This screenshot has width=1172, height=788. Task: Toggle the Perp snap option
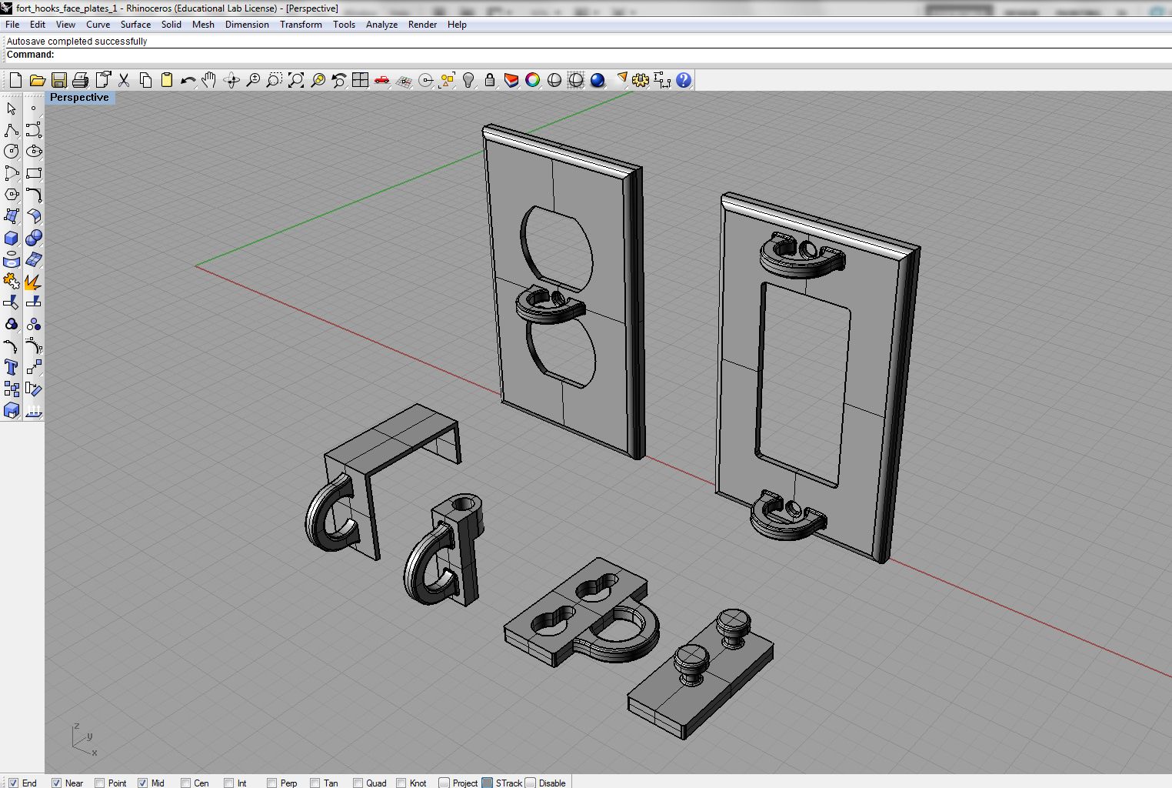click(x=270, y=783)
